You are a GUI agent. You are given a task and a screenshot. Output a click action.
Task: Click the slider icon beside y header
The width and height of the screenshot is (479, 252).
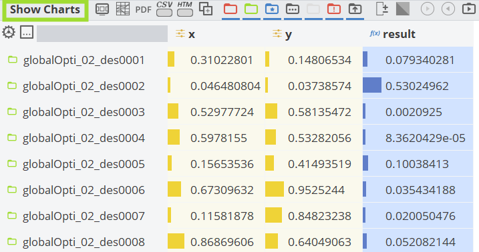pyautogui.click(x=277, y=33)
